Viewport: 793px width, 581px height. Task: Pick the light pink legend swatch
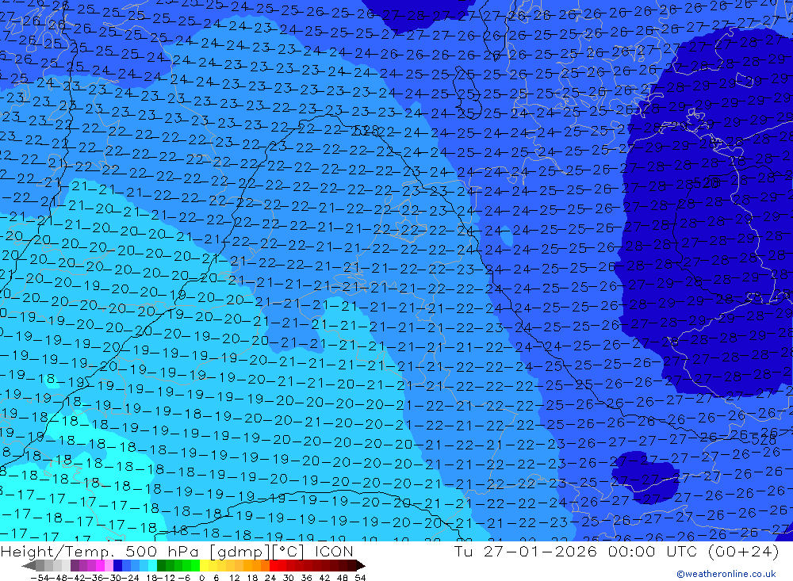pyautogui.click(x=109, y=566)
